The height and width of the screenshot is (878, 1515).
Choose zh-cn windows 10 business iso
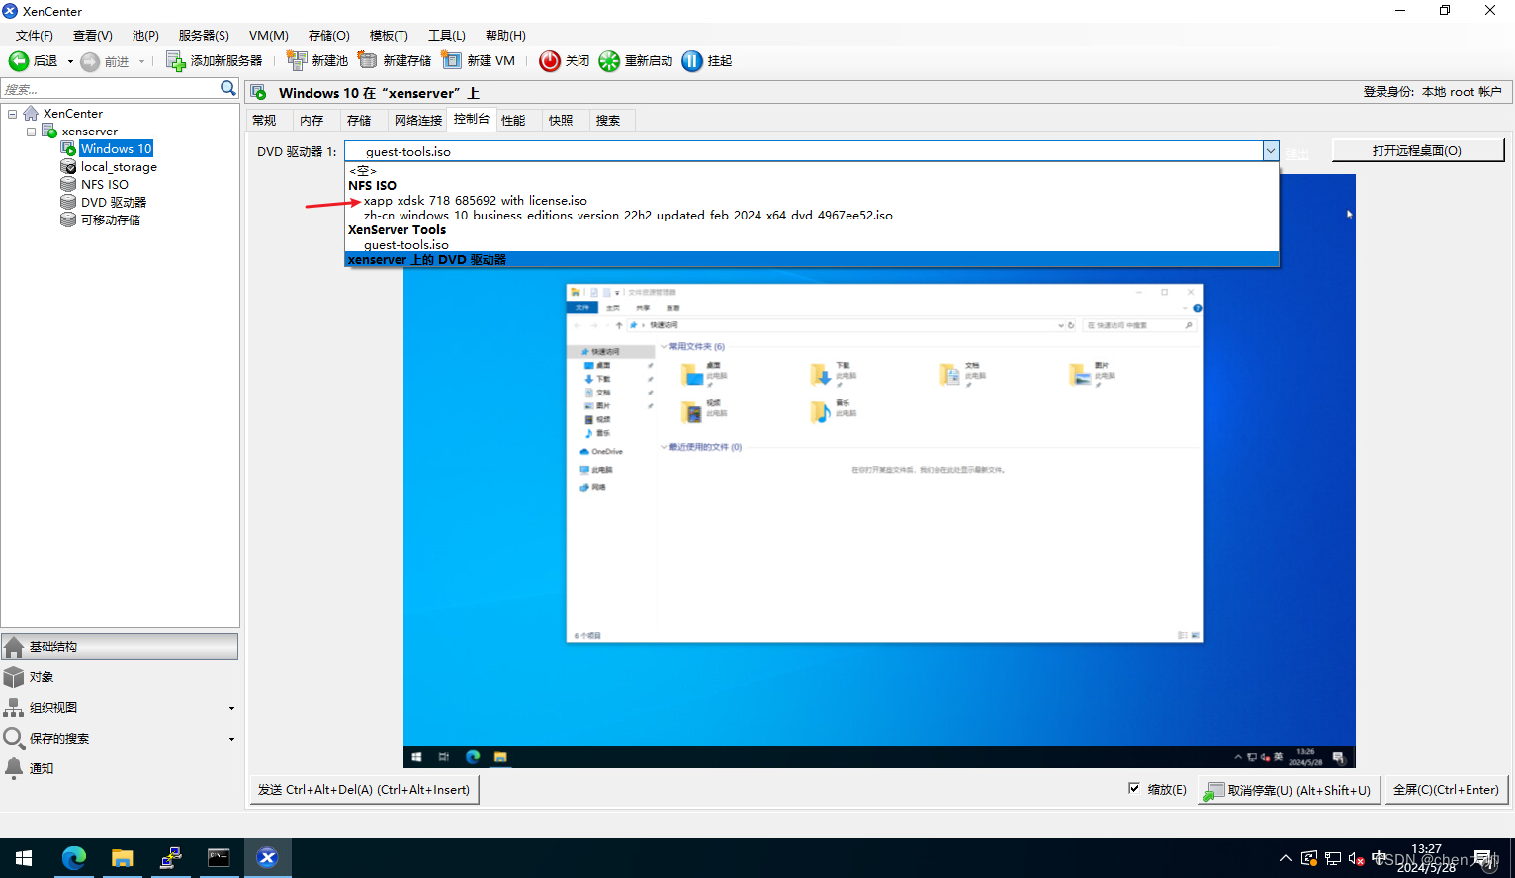(812, 216)
